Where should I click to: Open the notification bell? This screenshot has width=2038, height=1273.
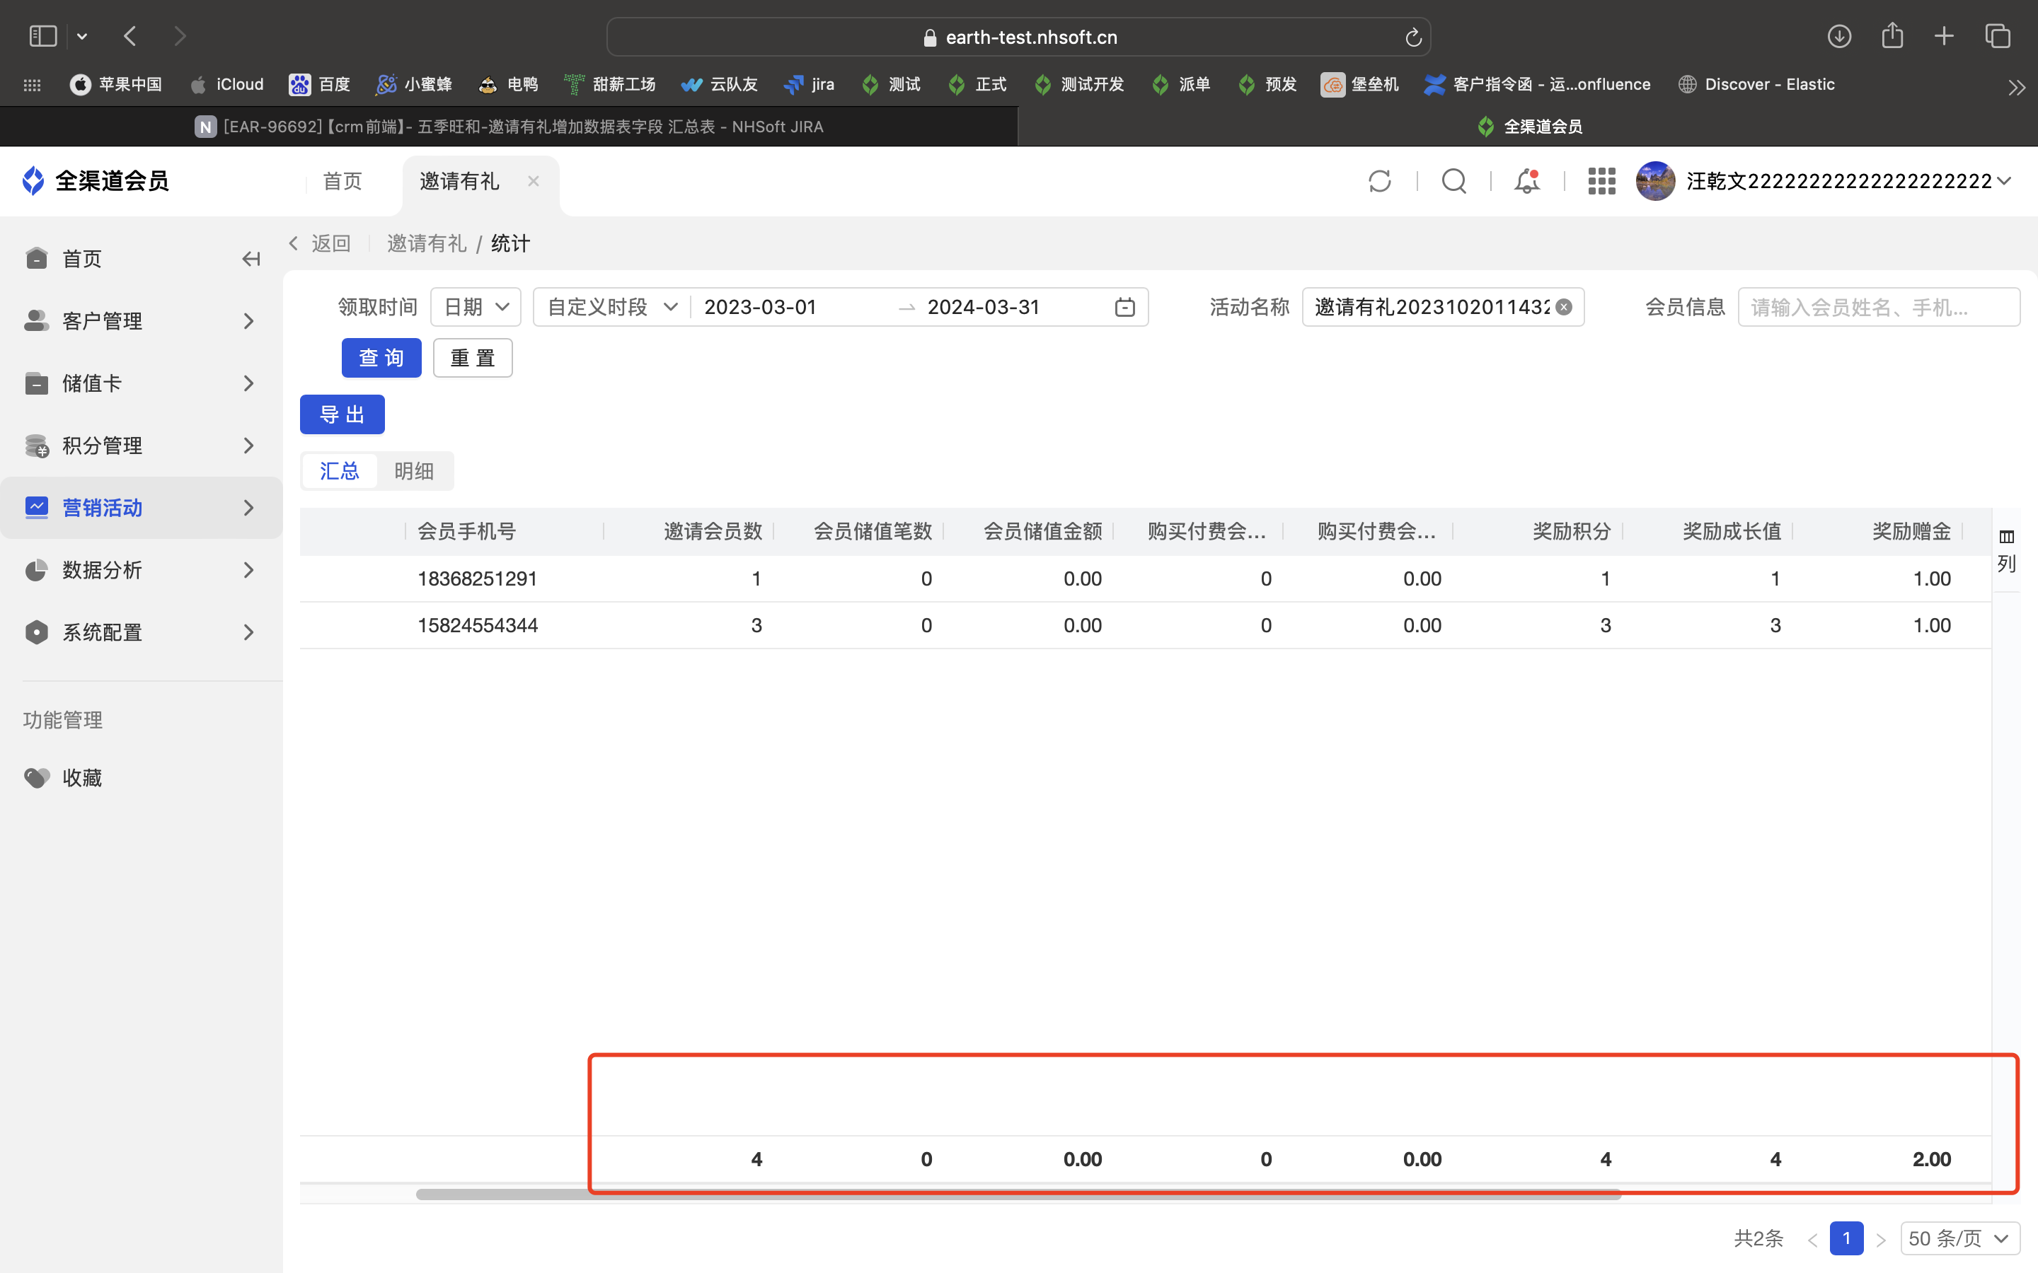point(1527,181)
